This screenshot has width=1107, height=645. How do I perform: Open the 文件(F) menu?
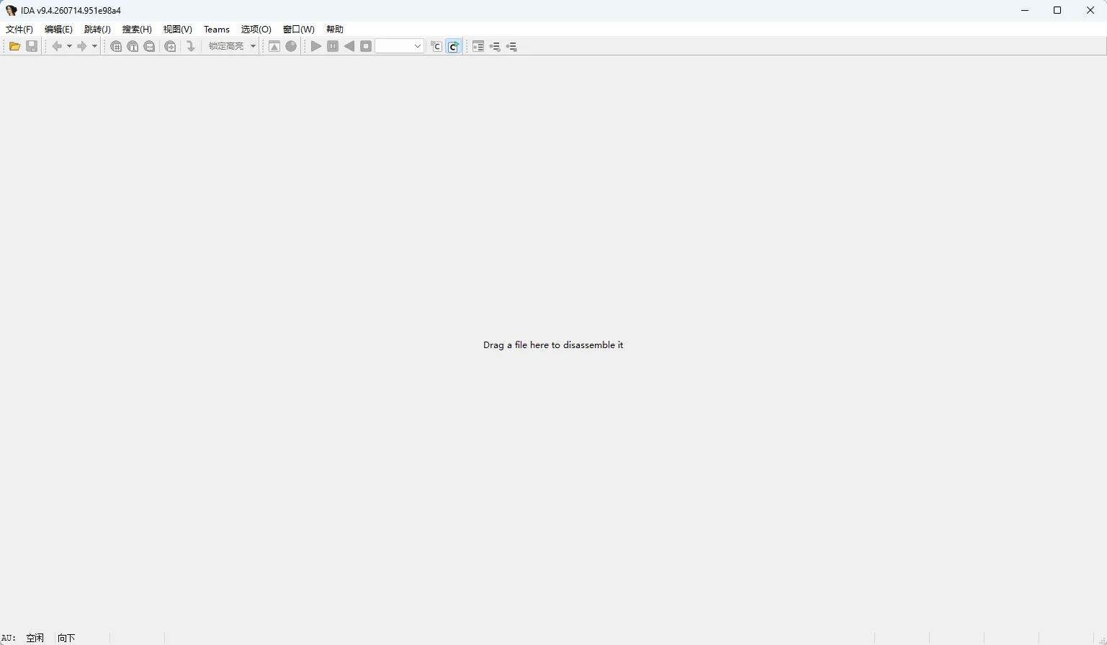coord(19,30)
